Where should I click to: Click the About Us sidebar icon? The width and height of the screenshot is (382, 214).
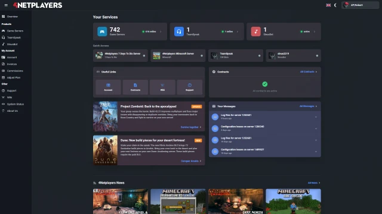[3, 111]
